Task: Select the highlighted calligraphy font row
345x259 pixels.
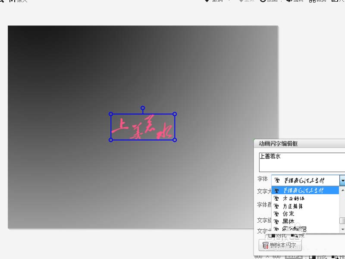Action: [305, 190]
